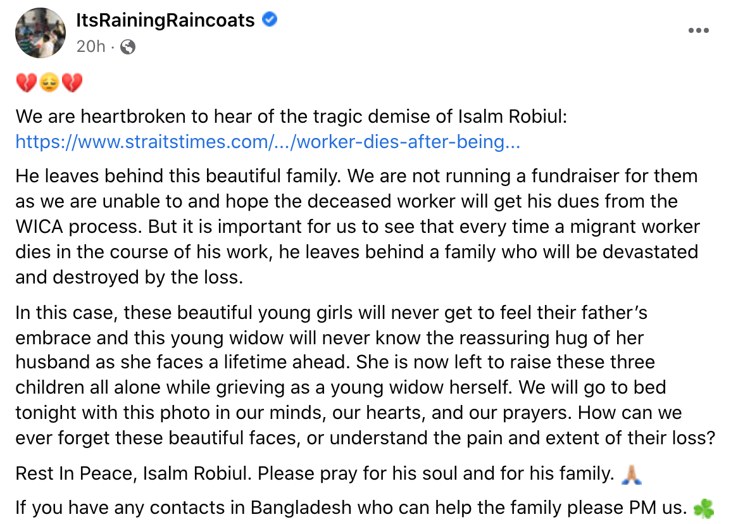Click the pensive face emoji
This screenshot has height=524, width=738.
49,83
